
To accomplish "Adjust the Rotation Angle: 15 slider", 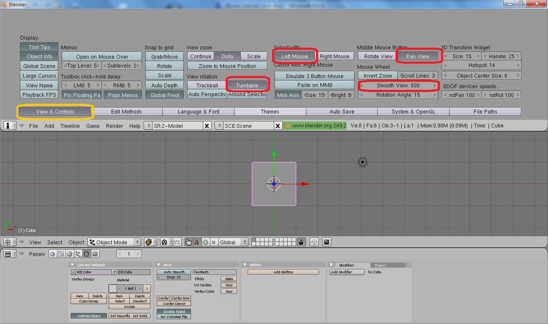I will (x=398, y=95).
